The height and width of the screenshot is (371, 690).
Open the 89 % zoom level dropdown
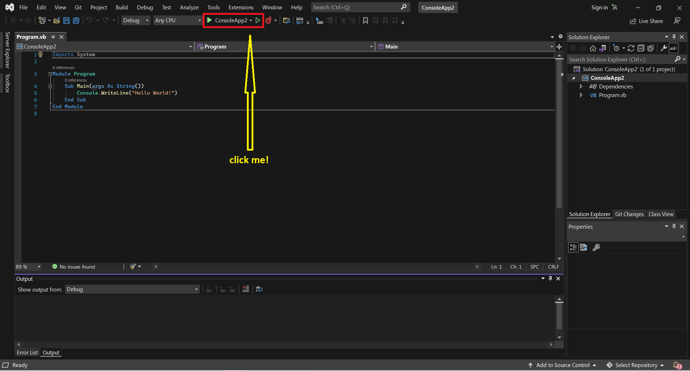point(39,267)
